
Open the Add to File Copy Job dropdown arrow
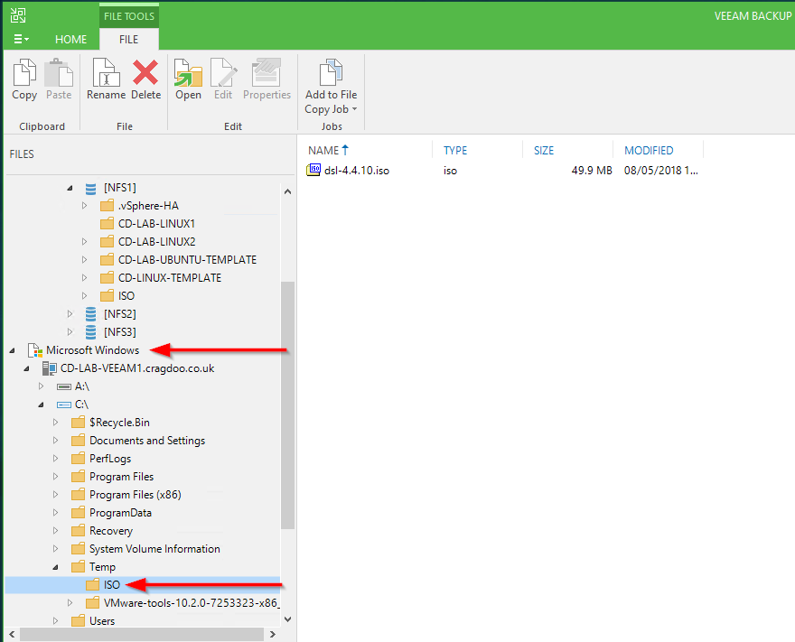354,109
